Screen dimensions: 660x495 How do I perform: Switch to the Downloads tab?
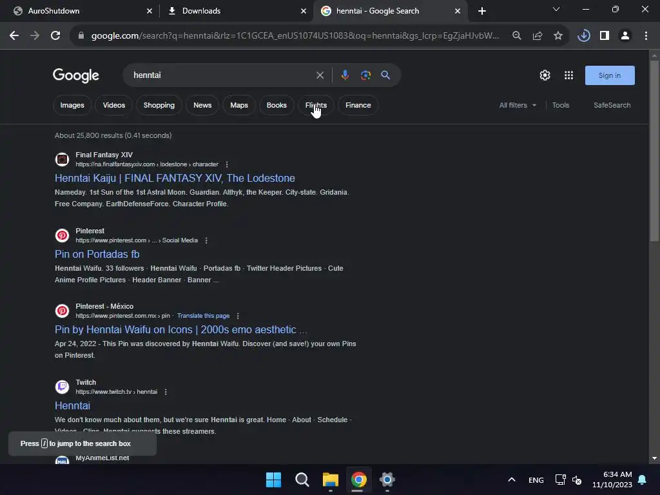(x=236, y=11)
